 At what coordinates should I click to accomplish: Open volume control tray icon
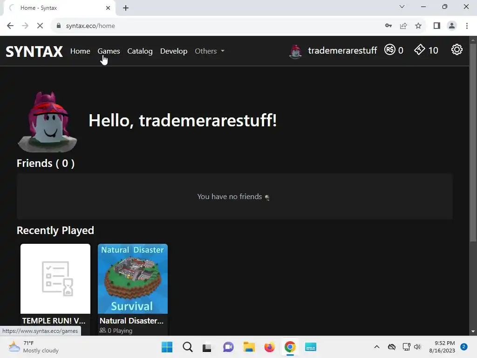pyautogui.click(x=417, y=347)
